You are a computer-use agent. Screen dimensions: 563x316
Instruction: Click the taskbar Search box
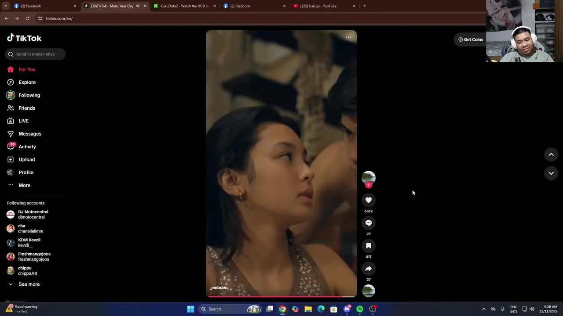point(230,309)
